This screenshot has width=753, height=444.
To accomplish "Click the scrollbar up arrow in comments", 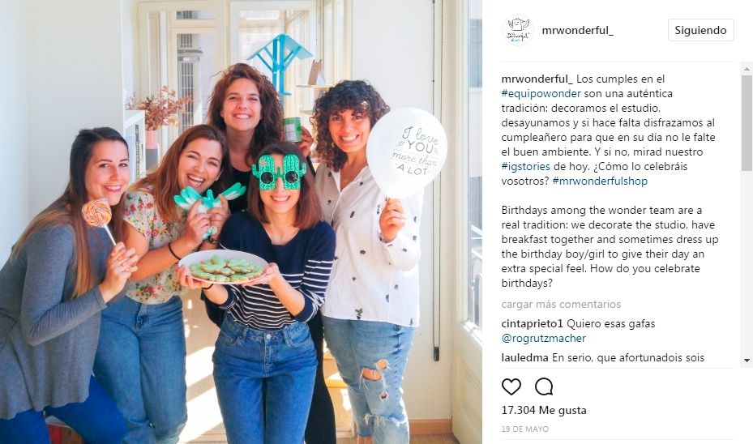I will tap(747, 69).
